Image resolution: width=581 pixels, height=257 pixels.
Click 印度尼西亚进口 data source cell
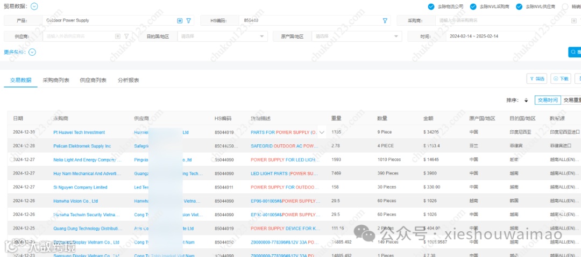[x=565, y=133]
